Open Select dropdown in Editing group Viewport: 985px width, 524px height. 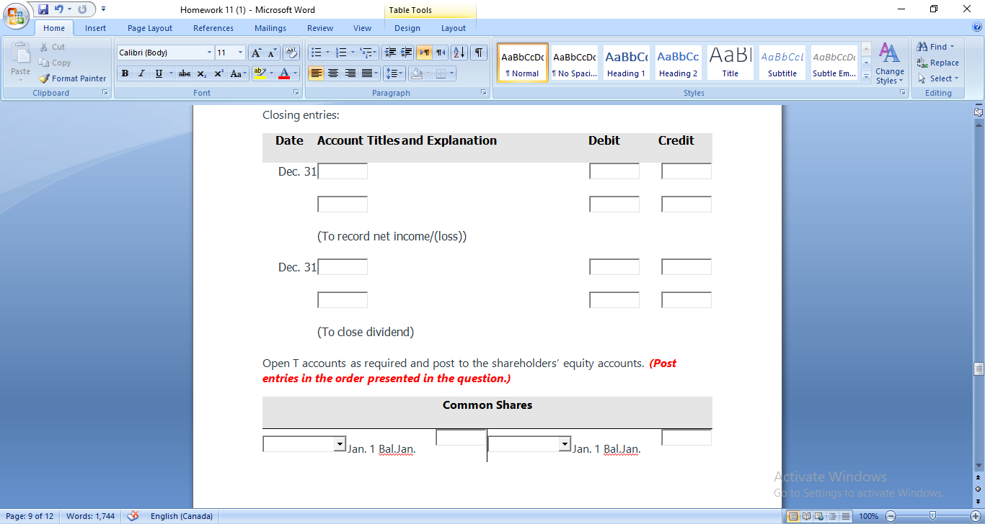(938, 78)
